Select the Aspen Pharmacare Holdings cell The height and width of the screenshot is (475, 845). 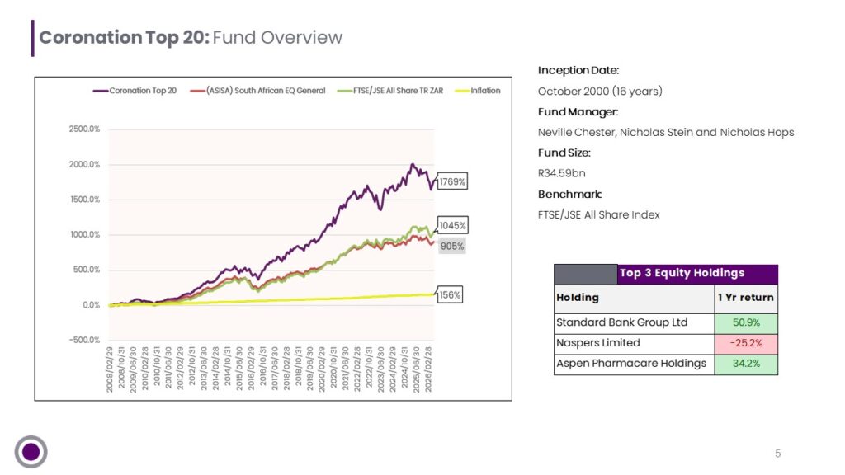pos(634,364)
